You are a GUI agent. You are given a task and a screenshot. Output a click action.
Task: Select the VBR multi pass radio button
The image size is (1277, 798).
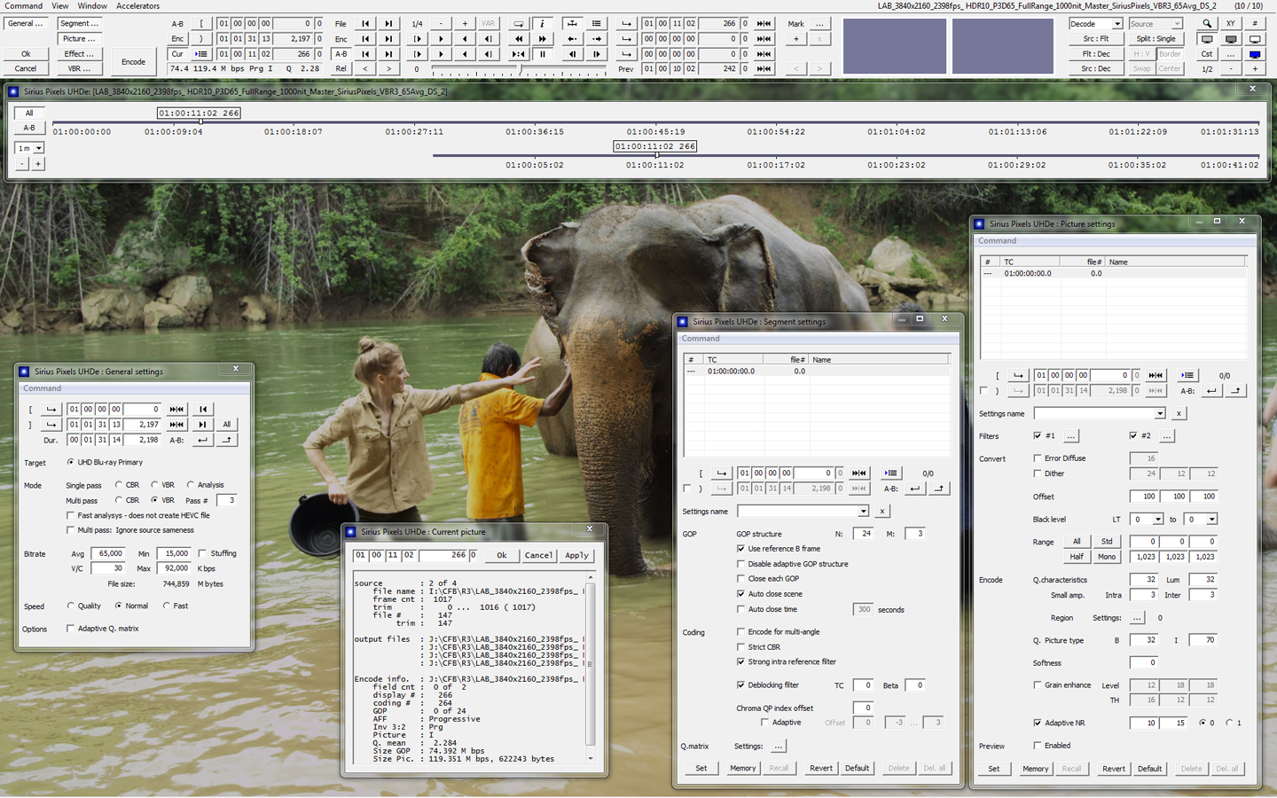[x=154, y=500]
